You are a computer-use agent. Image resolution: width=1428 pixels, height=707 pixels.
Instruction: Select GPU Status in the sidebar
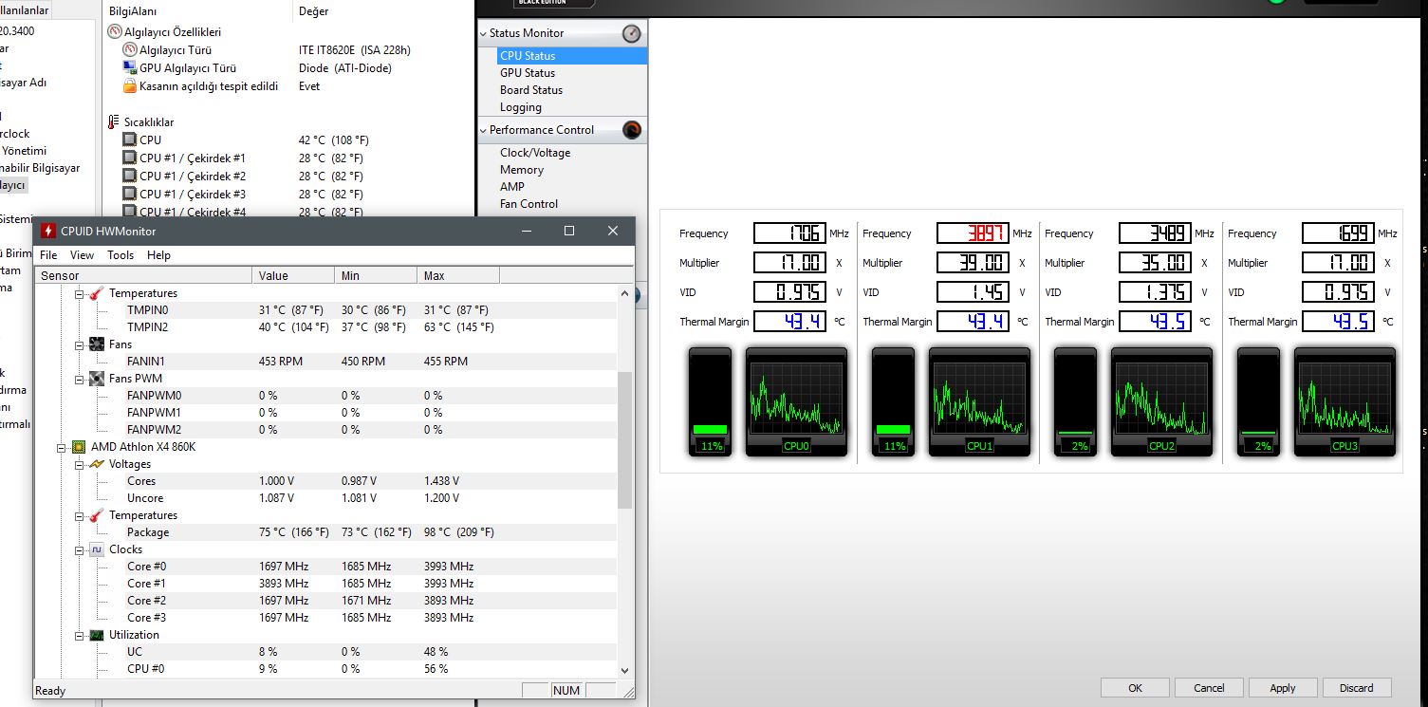tap(528, 73)
